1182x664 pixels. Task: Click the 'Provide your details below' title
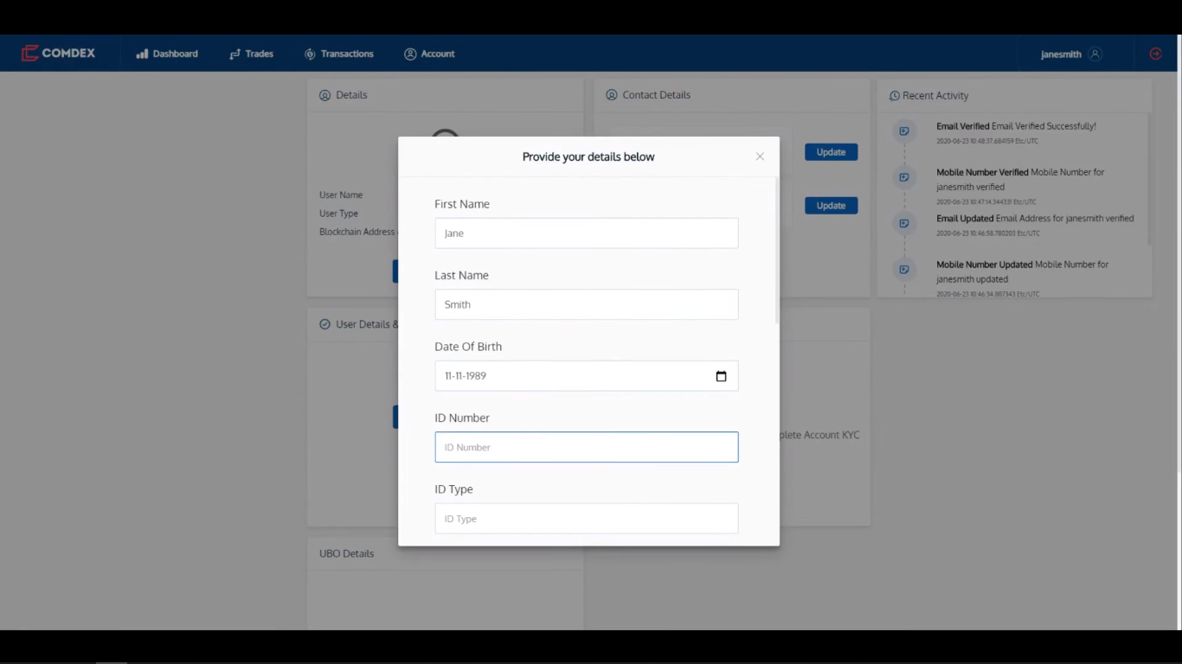[588, 156]
